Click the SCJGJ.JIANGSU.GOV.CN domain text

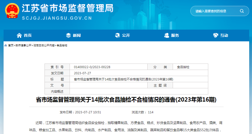pyautogui.click(x=57, y=18)
